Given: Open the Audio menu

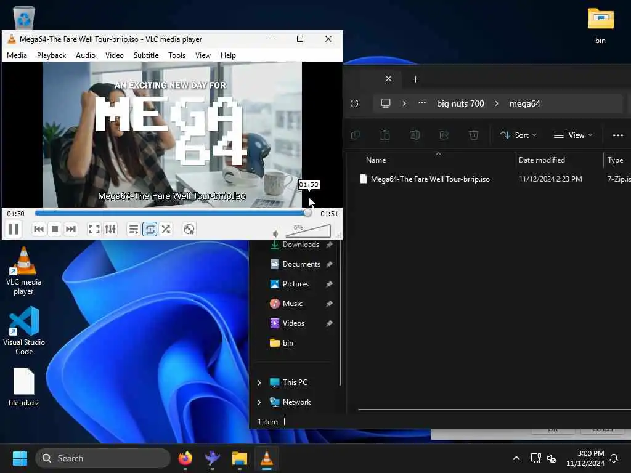Looking at the screenshot, I should coord(86,55).
